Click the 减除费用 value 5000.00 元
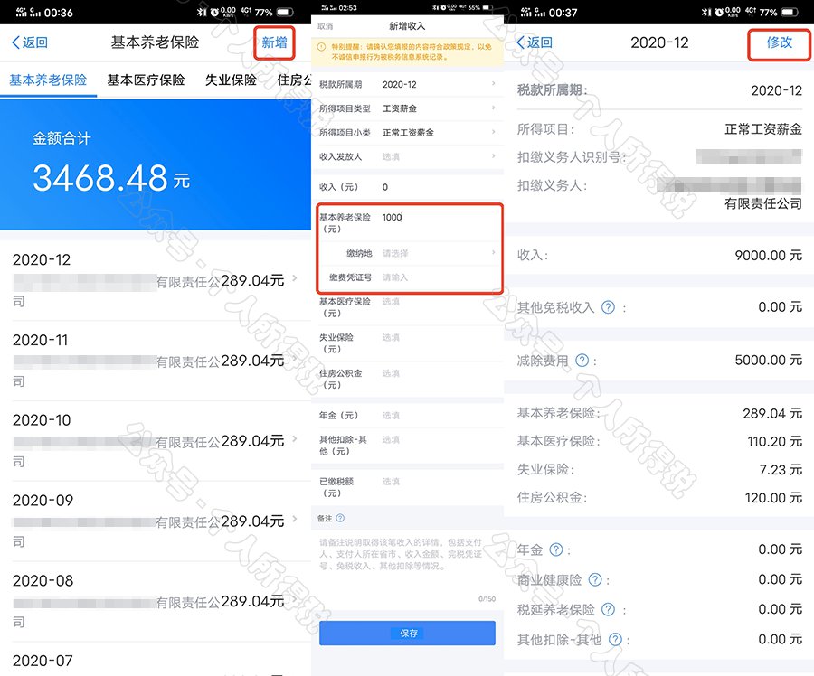The width and height of the screenshot is (814, 676). point(768,360)
